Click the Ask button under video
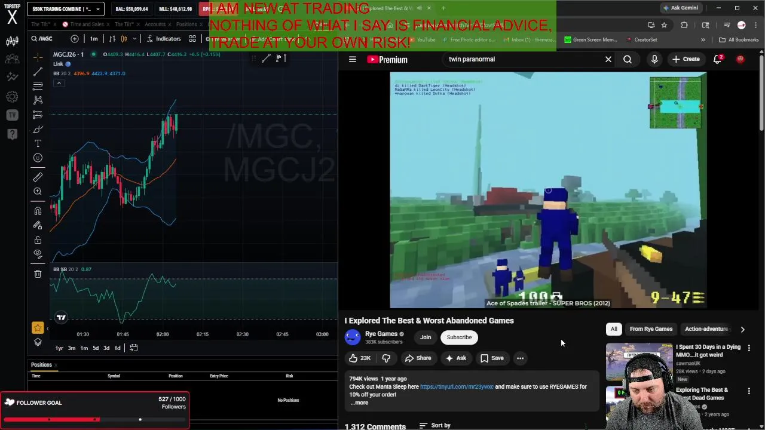 coord(455,358)
